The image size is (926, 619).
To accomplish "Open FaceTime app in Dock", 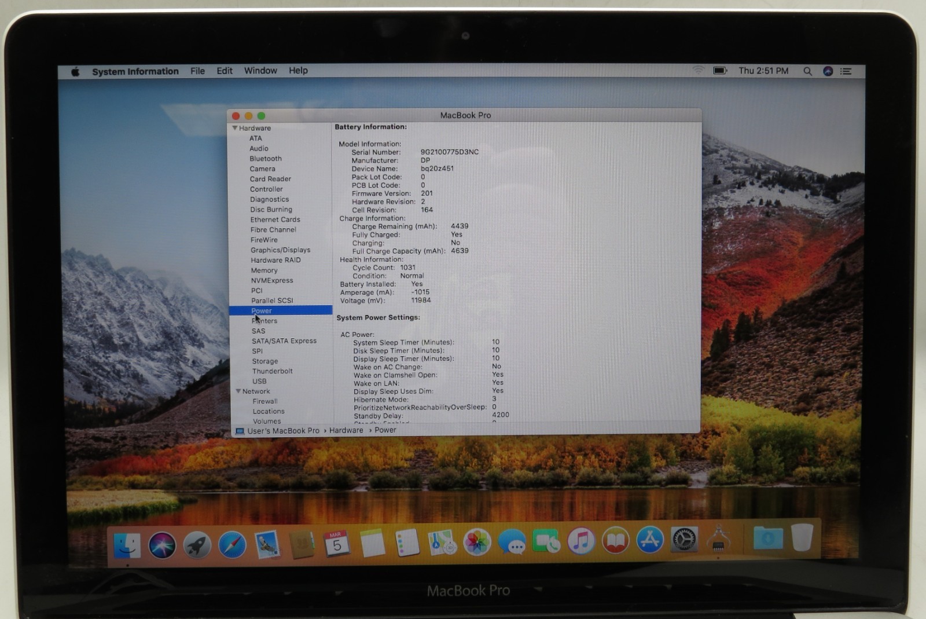I will pyautogui.click(x=546, y=542).
